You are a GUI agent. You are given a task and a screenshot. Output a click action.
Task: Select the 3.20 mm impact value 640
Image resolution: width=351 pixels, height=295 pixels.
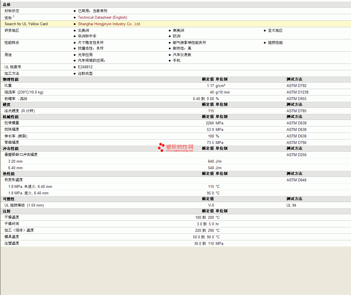pyautogui.click(x=211, y=162)
